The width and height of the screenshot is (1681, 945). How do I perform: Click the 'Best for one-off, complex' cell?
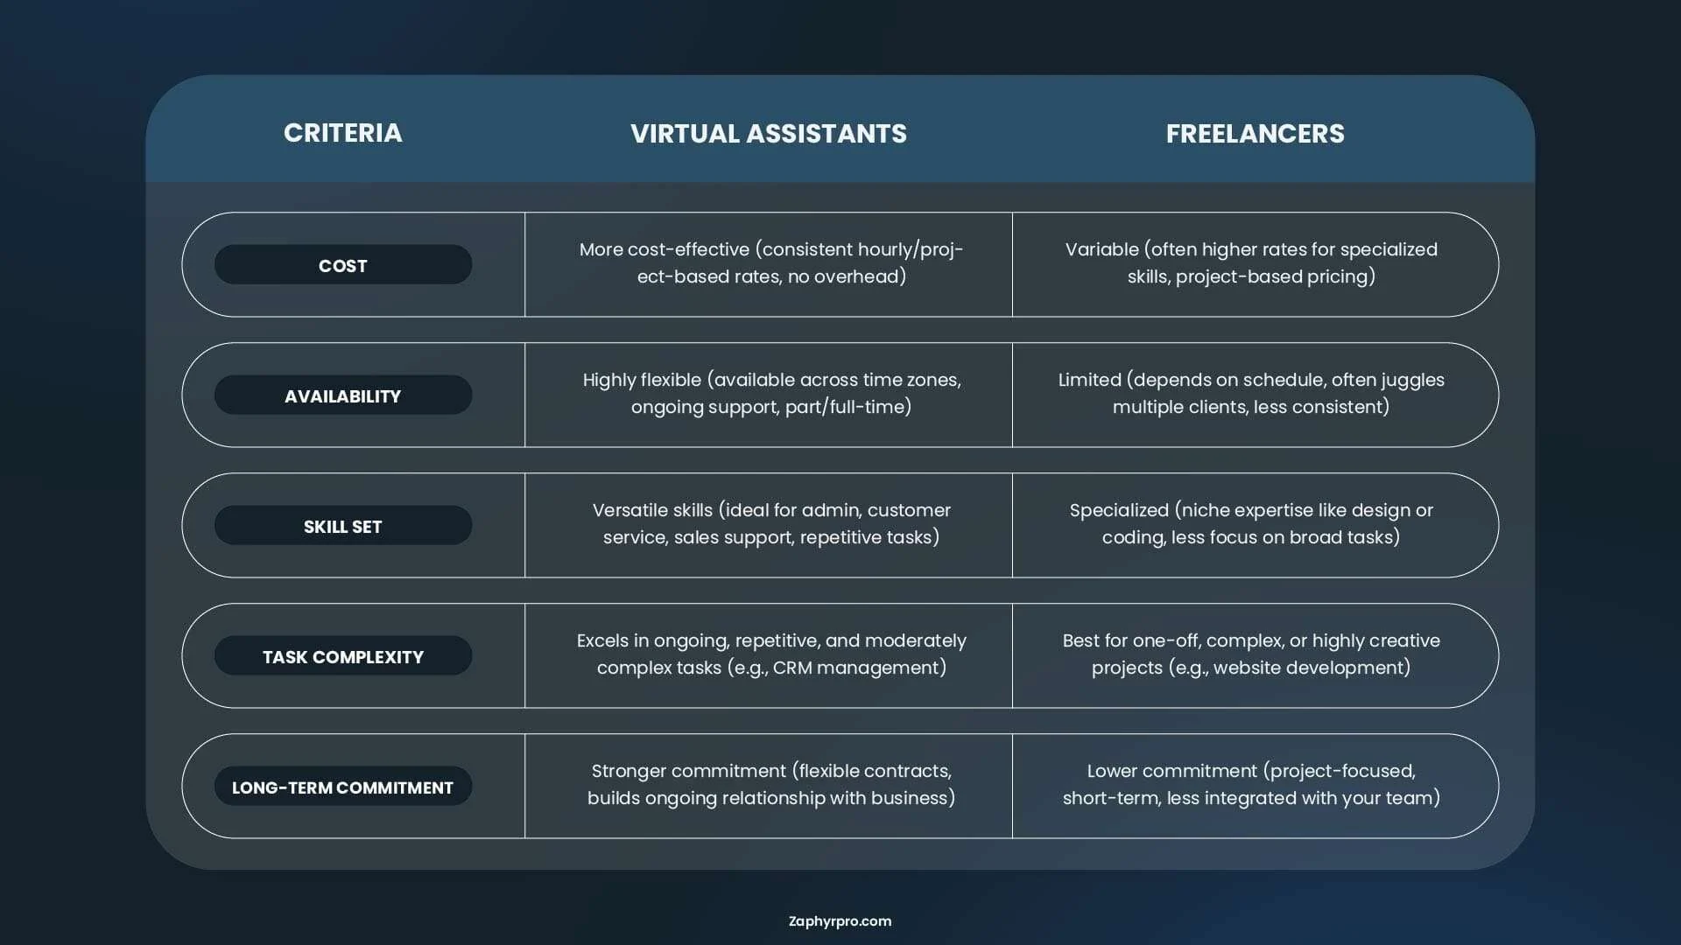[1254, 655]
